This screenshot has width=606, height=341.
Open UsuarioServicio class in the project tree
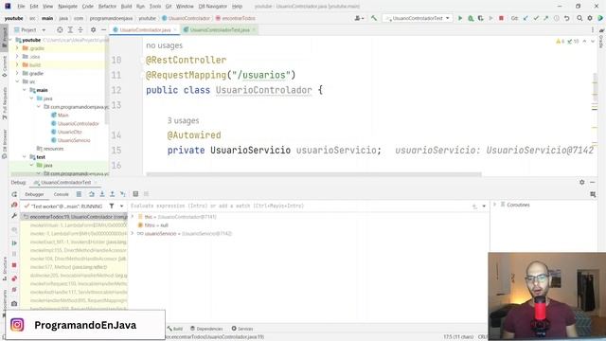(x=74, y=140)
